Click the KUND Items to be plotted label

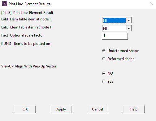click(26, 44)
